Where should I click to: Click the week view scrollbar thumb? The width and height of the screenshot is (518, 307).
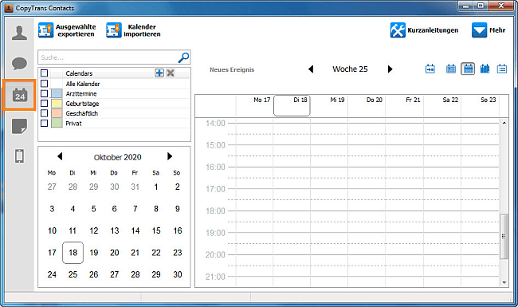(x=504, y=236)
